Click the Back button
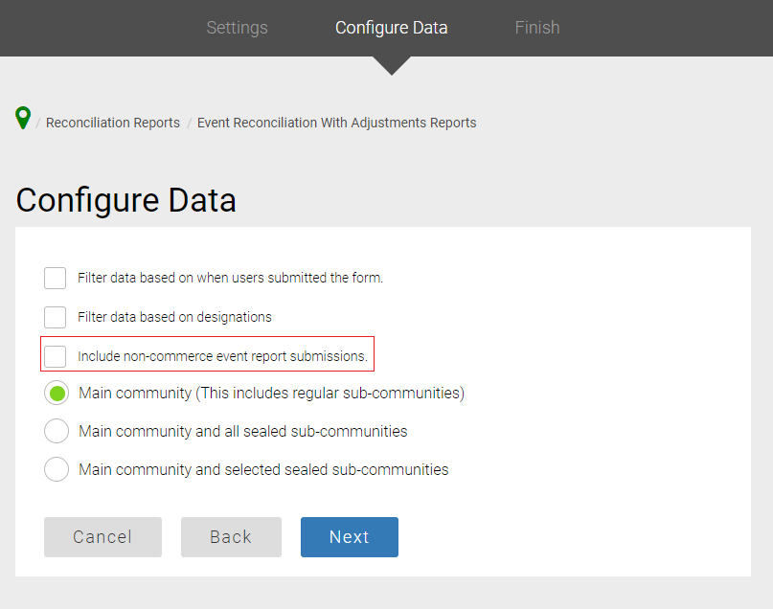This screenshot has height=609, width=773. pos(231,537)
